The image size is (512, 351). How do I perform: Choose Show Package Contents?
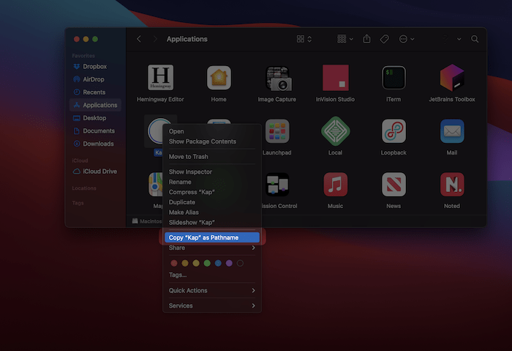tap(212, 141)
